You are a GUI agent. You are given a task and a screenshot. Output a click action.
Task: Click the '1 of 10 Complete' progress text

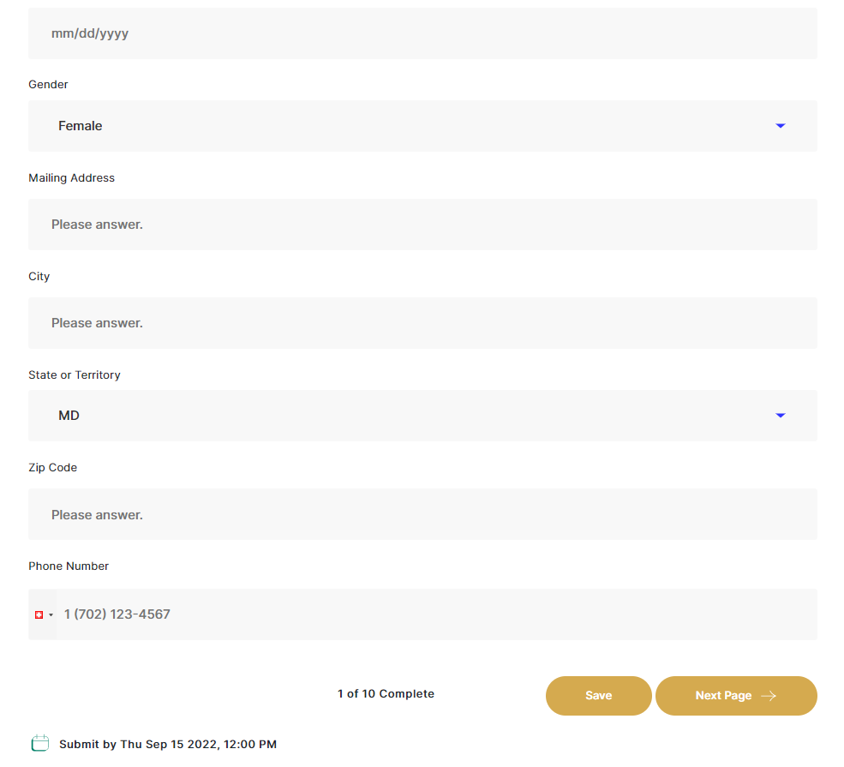click(x=386, y=694)
